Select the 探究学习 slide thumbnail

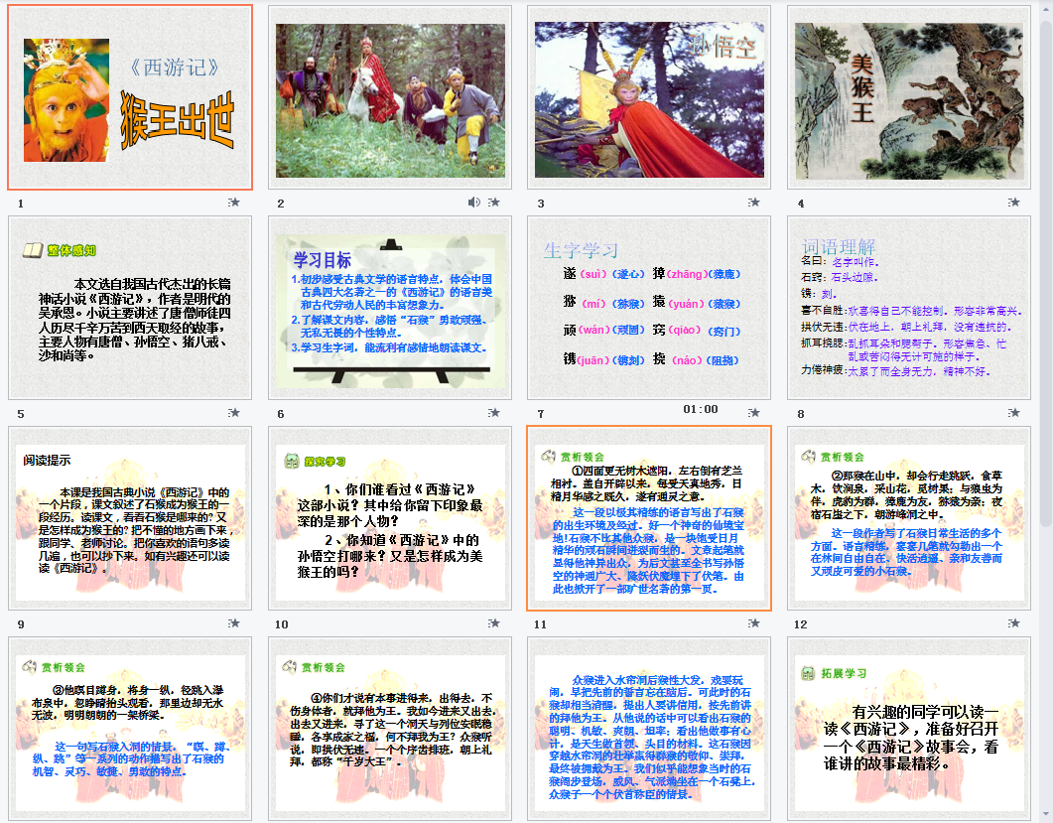point(390,518)
